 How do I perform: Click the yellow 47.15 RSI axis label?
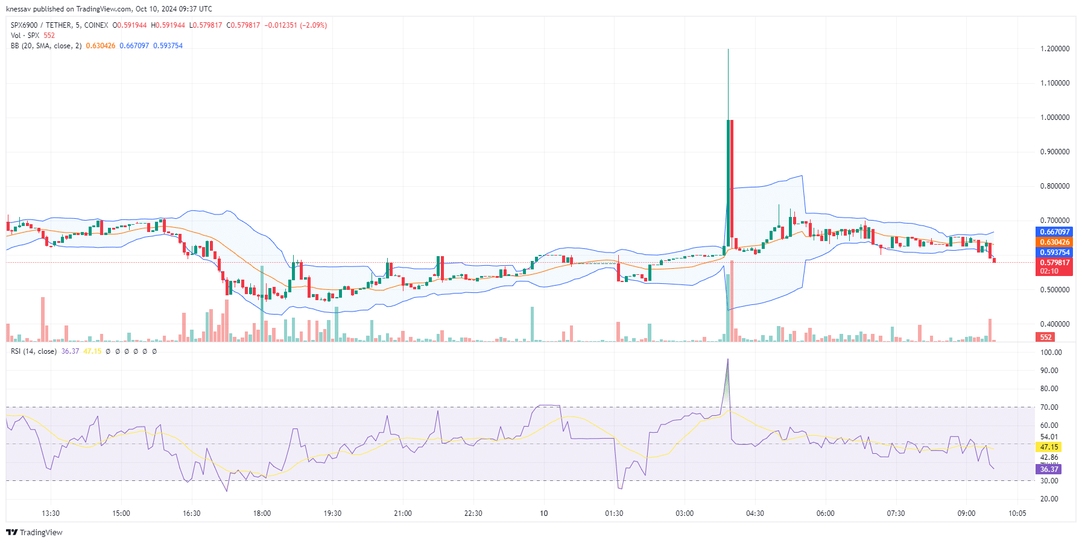[1049, 447]
